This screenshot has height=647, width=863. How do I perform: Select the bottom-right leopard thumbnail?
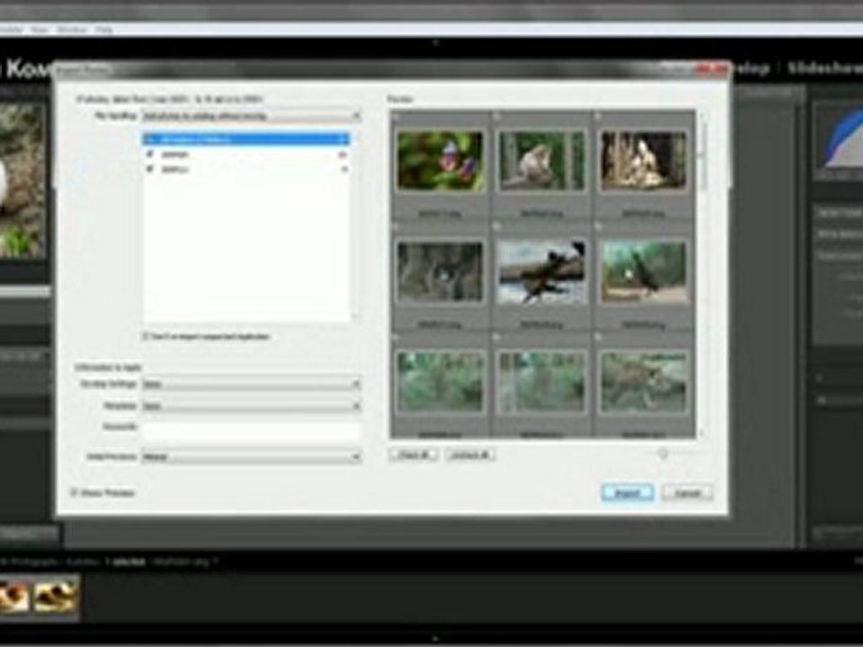[644, 383]
